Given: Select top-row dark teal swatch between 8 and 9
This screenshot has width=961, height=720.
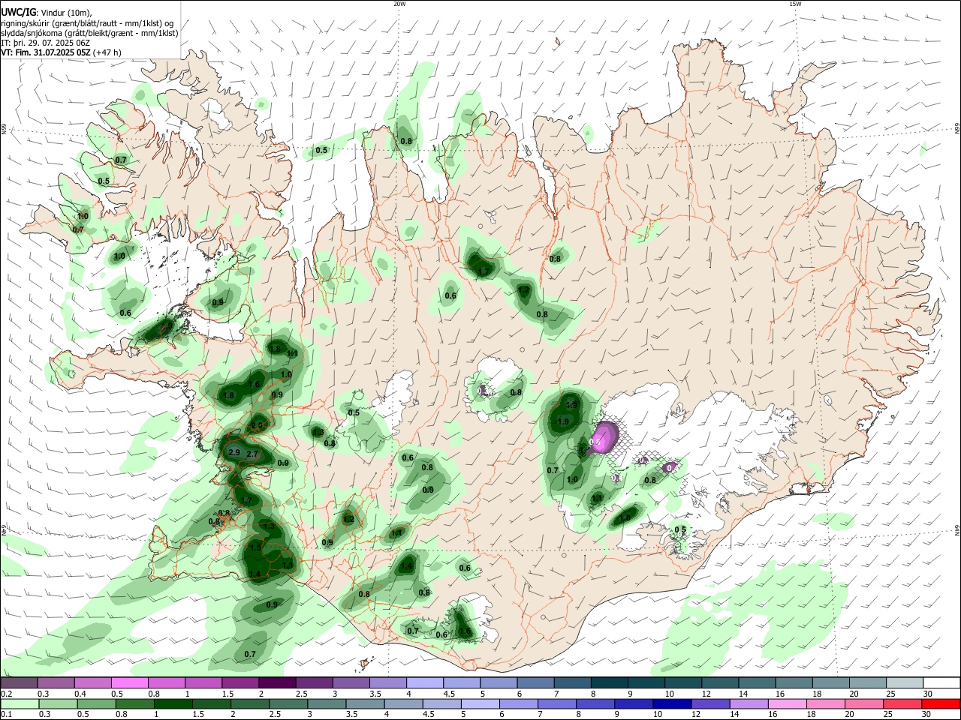Looking at the screenshot, I should pyautogui.click(x=608, y=682).
